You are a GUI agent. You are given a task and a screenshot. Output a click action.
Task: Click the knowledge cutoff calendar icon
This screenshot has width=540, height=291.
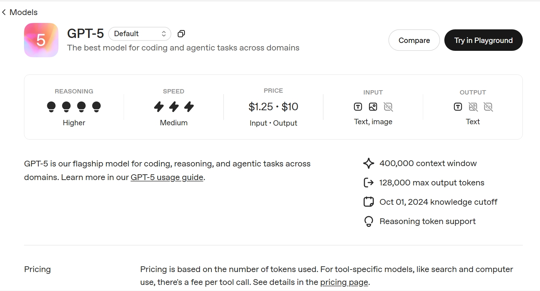click(x=368, y=202)
